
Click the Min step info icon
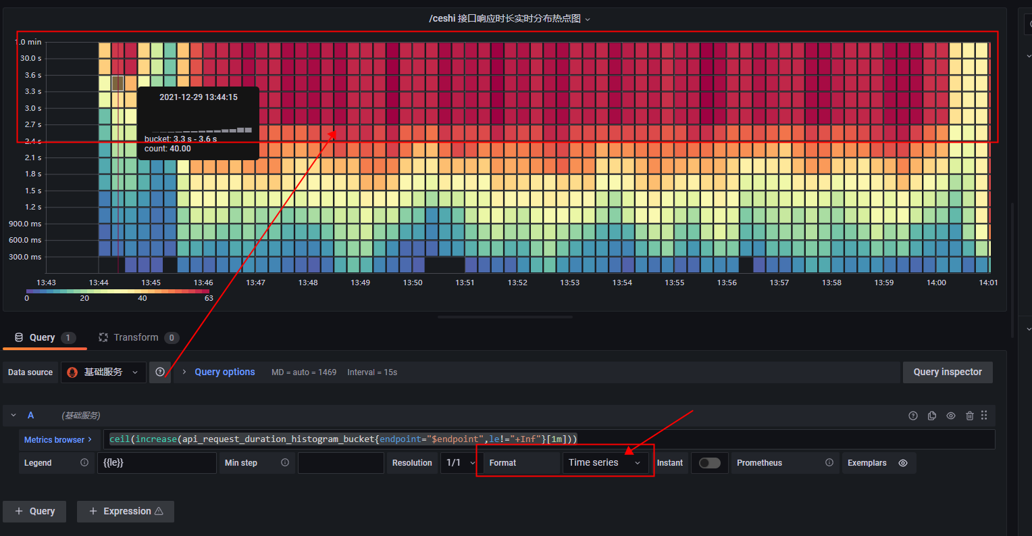point(284,462)
